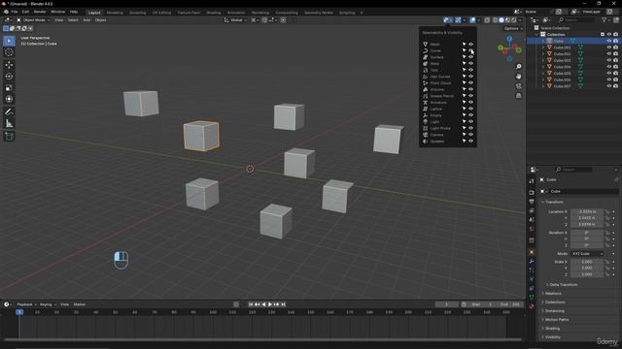
Task: Open the timeline Keying menu
Action: (48, 304)
